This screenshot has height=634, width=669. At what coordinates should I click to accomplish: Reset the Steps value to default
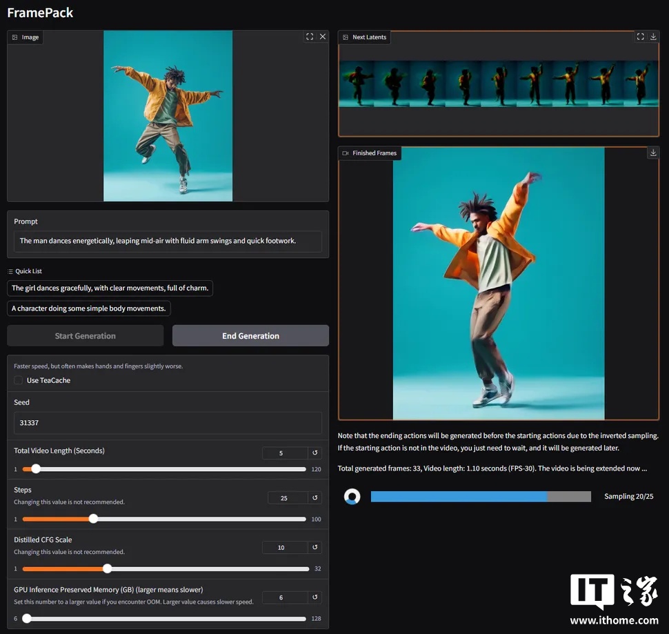315,498
